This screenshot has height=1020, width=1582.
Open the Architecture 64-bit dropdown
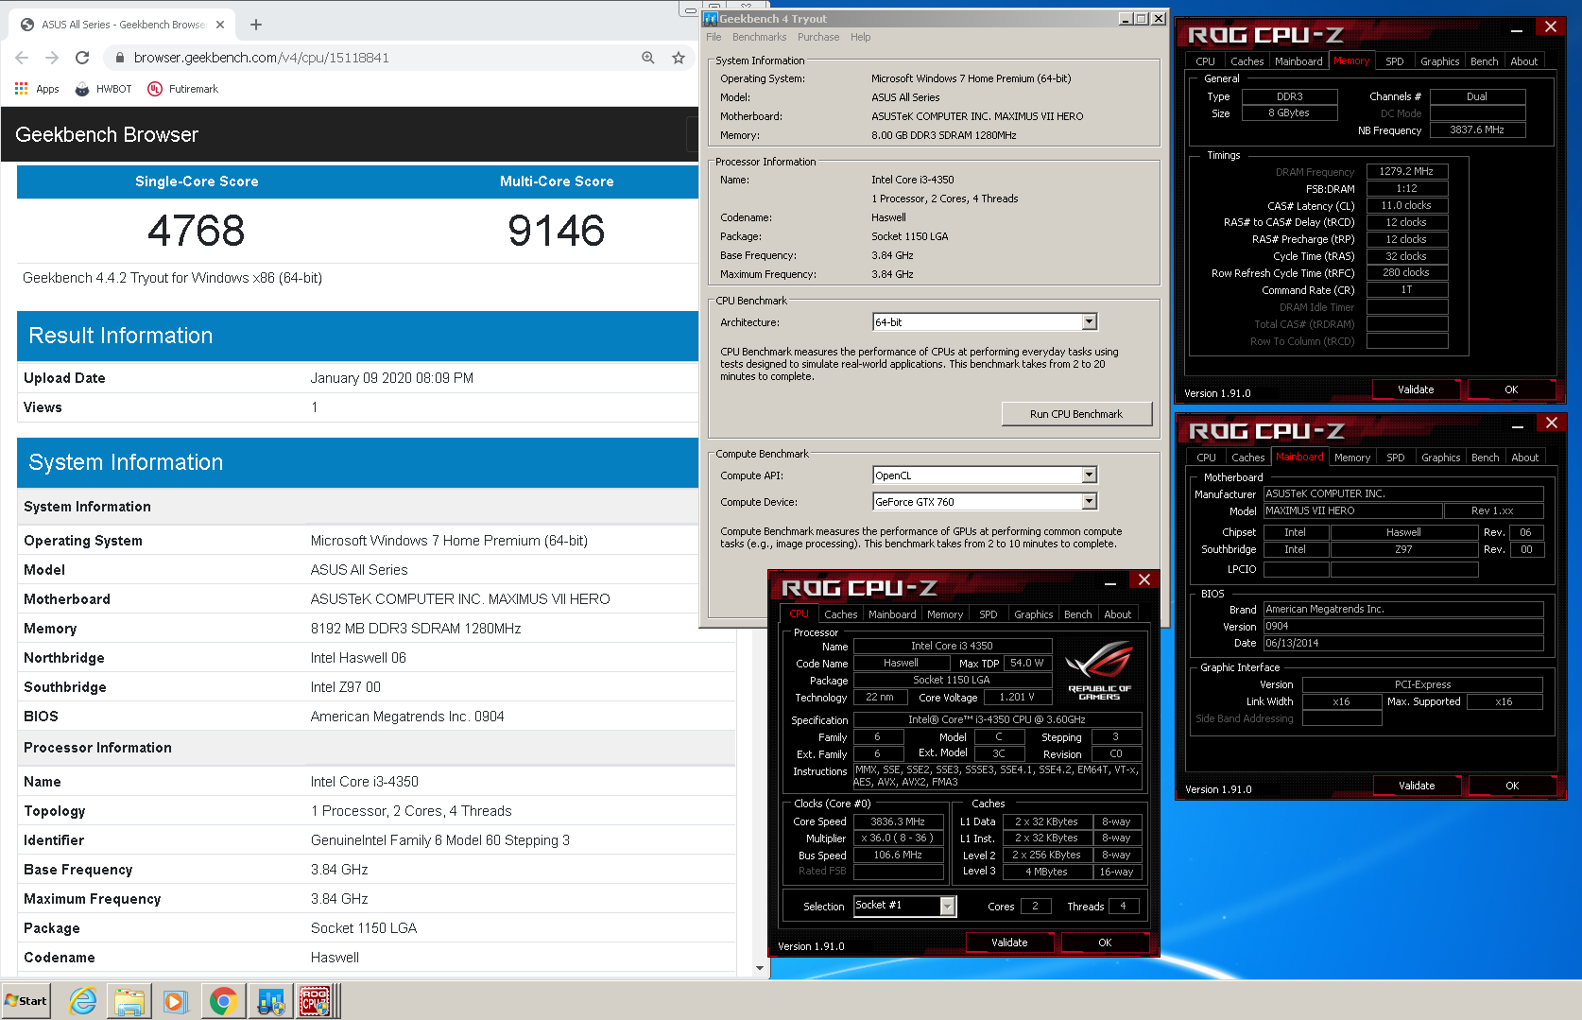(x=1090, y=322)
